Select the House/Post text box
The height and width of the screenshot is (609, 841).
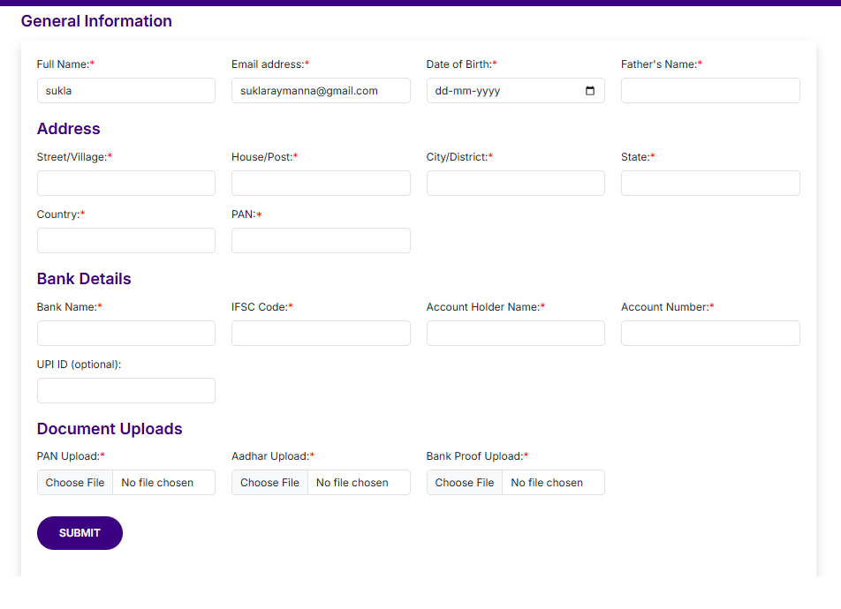321,184
